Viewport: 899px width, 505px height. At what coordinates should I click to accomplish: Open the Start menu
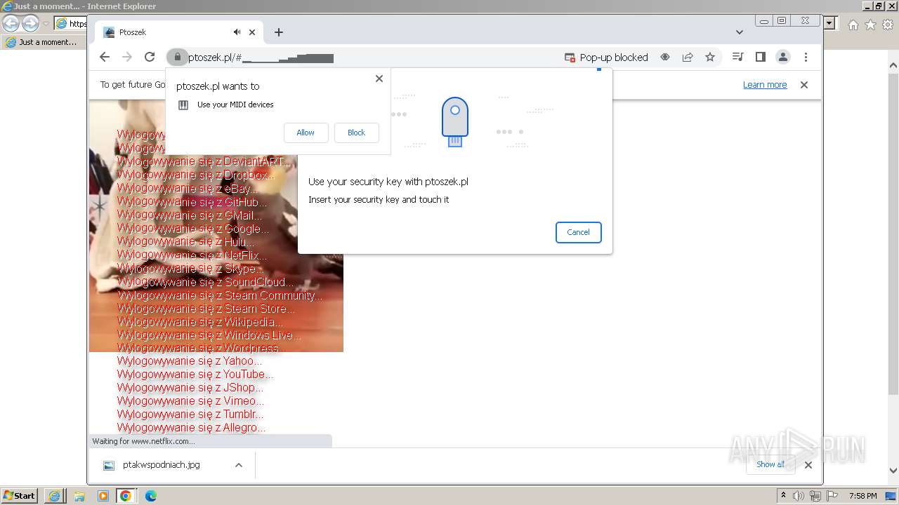19,496
